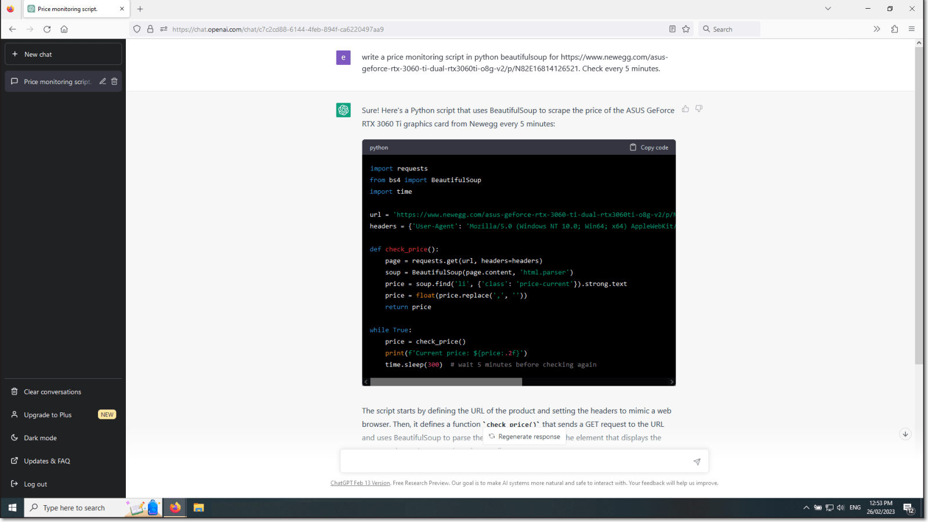Screen dimensions: 928x522
Task: Go back in browser history
Action: [12, 29]
